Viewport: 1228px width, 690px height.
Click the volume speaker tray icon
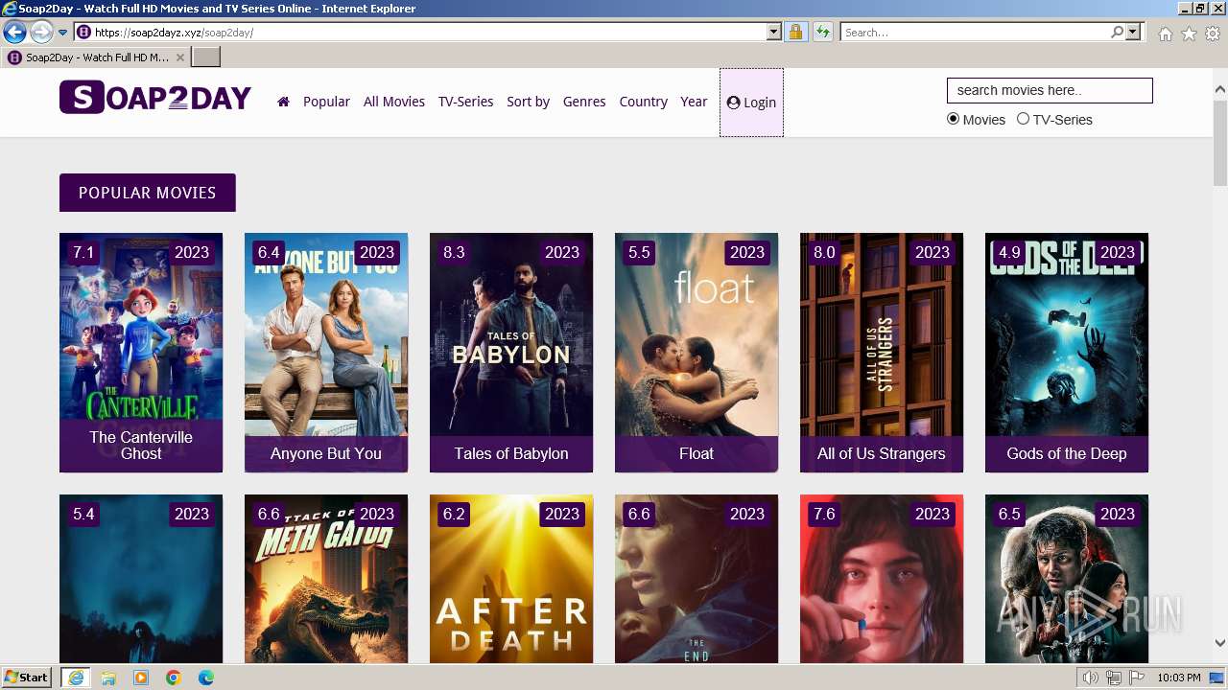[1090, 678]
